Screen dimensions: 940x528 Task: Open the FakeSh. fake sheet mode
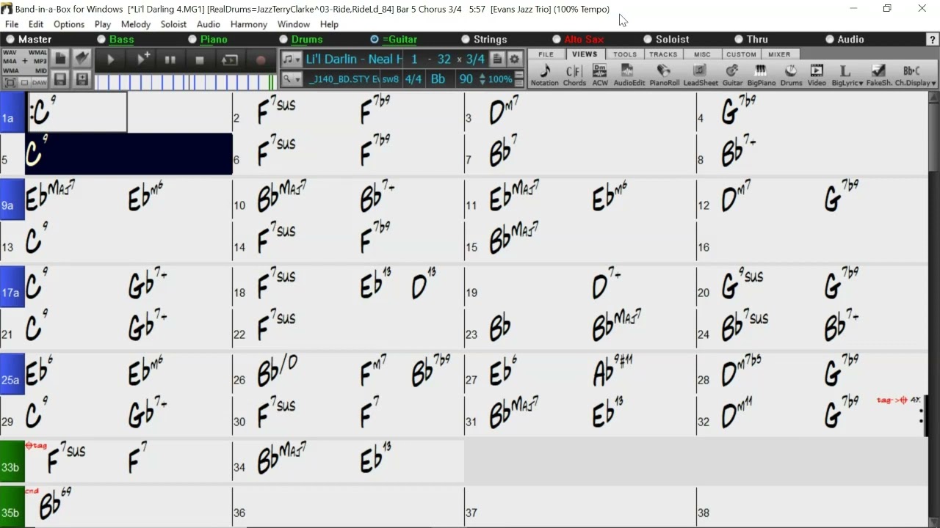coord(878,75)
